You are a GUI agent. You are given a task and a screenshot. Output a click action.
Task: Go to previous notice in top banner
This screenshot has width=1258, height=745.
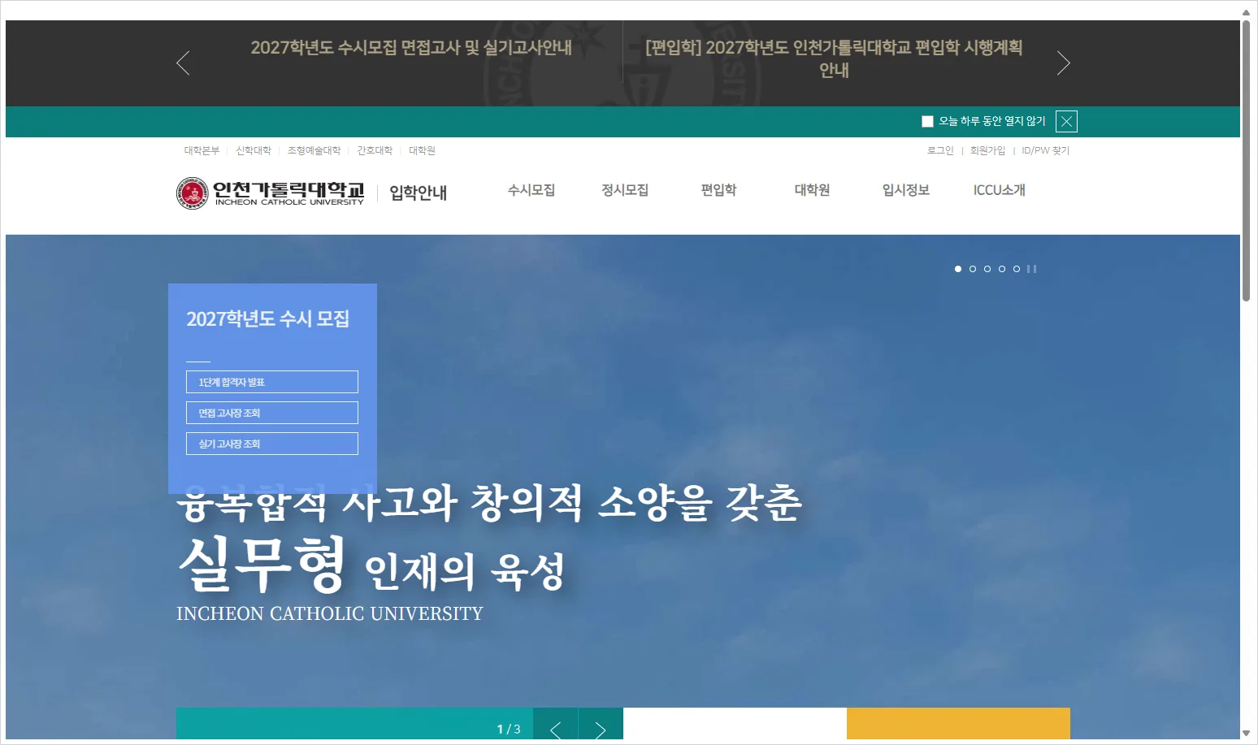[183, 63]
